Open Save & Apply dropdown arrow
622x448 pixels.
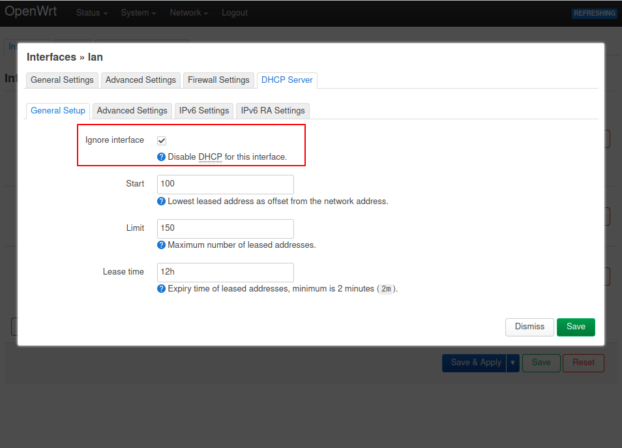[x=513, y=363]
